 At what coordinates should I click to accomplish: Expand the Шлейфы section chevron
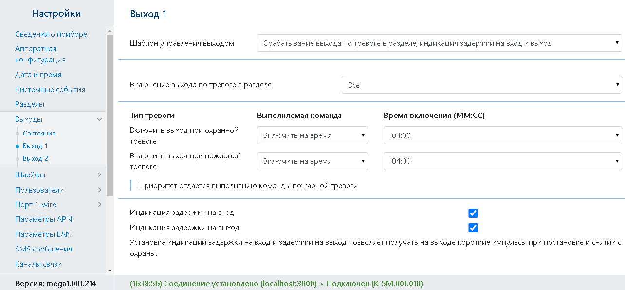(99, 175)
